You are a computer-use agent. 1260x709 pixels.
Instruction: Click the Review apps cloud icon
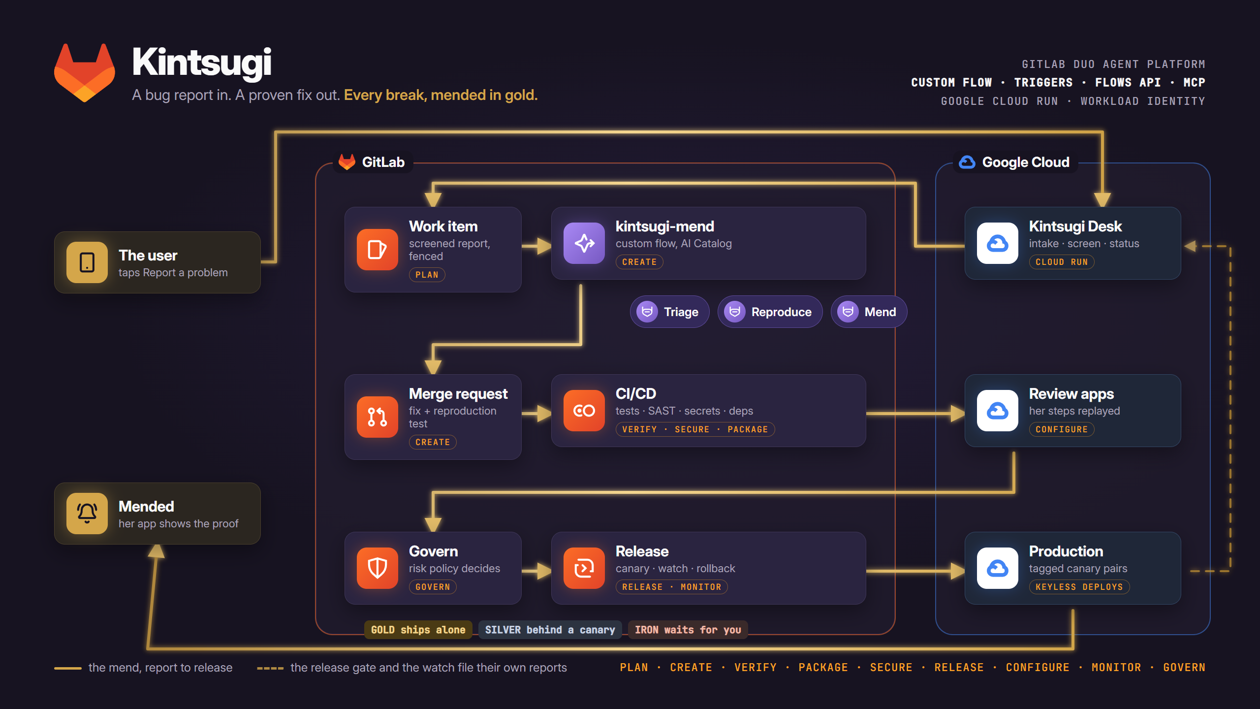(998, 411)
